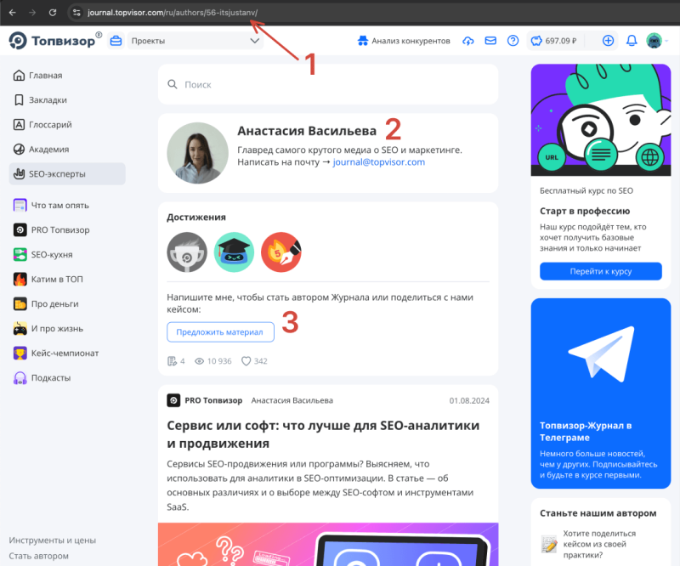The width and height of the screenshot is (680, 566).
Task: Open the envelope mail icon
Action: [490, 40]
